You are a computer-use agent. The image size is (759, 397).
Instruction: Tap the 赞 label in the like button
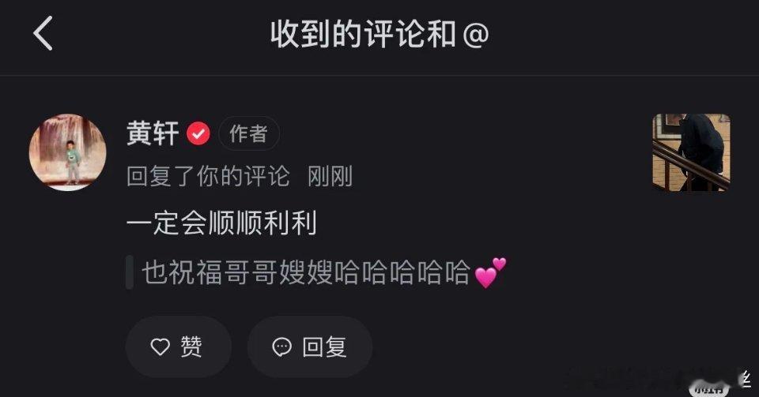[191, 346]
